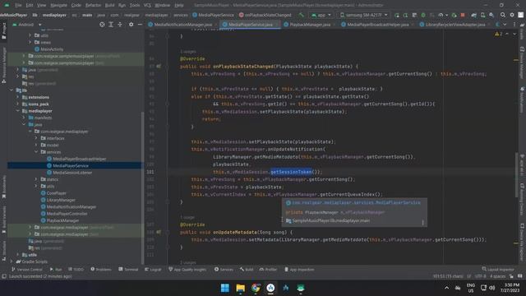Expand the Gradle Scripts node
The height and width of the screenshot is (296, 526).
[x=12, y=261]
